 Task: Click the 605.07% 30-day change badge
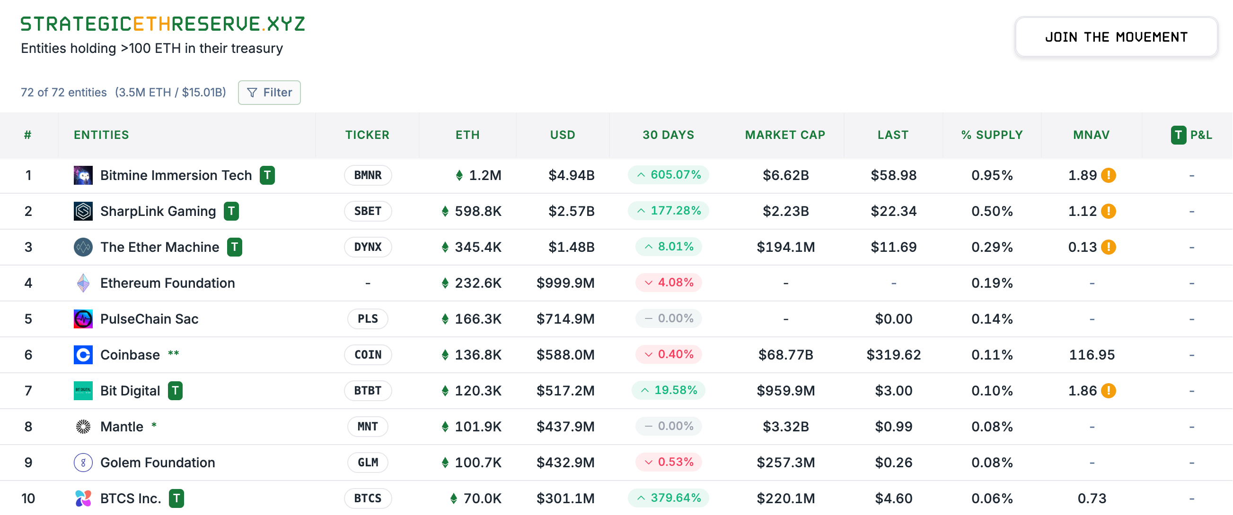(668, 174)
